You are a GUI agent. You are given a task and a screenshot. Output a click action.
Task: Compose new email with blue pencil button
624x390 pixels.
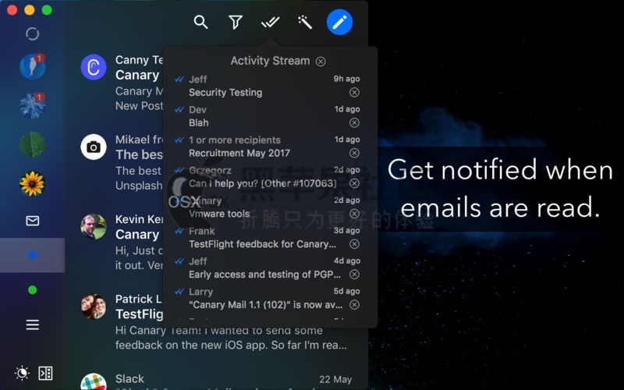(339, 23)
